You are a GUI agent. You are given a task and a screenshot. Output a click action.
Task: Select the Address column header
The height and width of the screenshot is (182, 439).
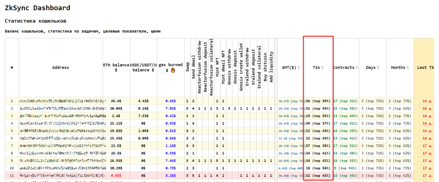(60, 68)
